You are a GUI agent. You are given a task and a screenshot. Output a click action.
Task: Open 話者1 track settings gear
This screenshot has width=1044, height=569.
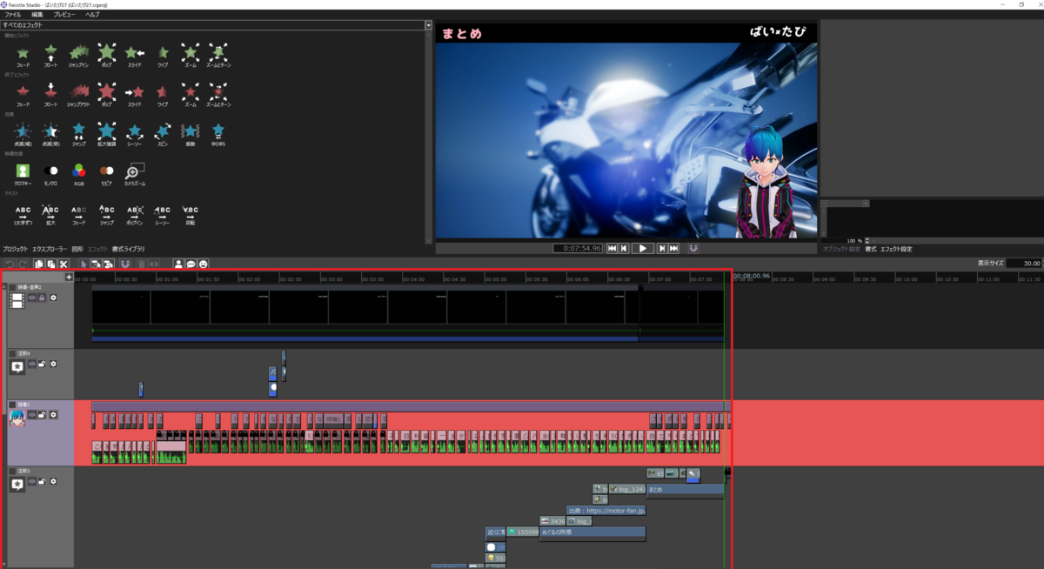(x=53, y=415)
